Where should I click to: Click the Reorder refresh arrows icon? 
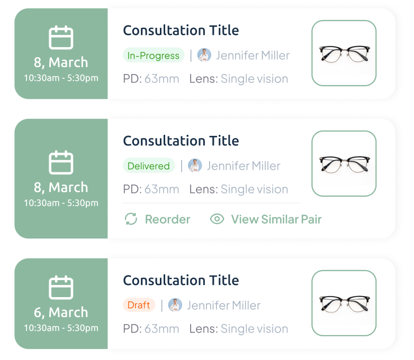pos(131,219)
